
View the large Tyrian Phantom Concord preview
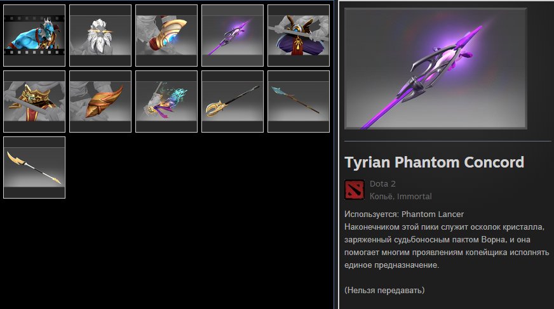(436, 69)
